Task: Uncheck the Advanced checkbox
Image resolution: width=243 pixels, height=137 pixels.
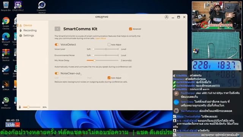Action: (x=131, y=29)
